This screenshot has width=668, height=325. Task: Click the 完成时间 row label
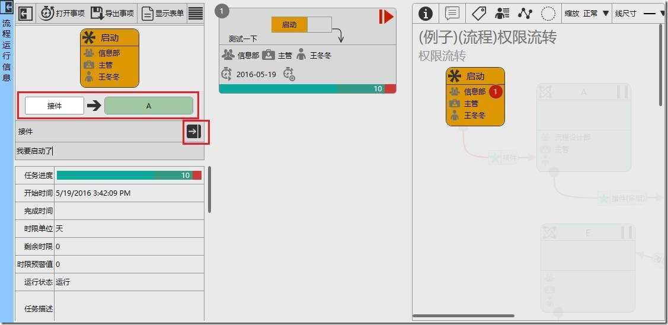point(39,211)
